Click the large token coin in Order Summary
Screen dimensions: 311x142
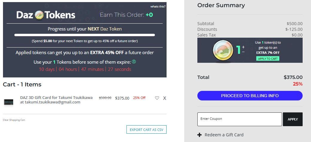point(223,50)
